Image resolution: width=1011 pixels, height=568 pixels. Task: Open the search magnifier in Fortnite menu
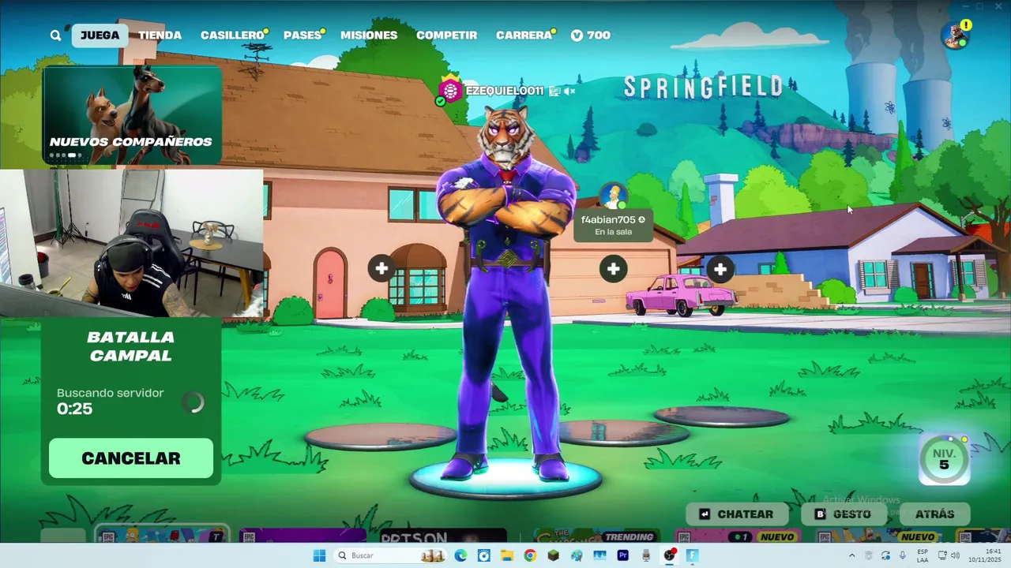(55, 35)
